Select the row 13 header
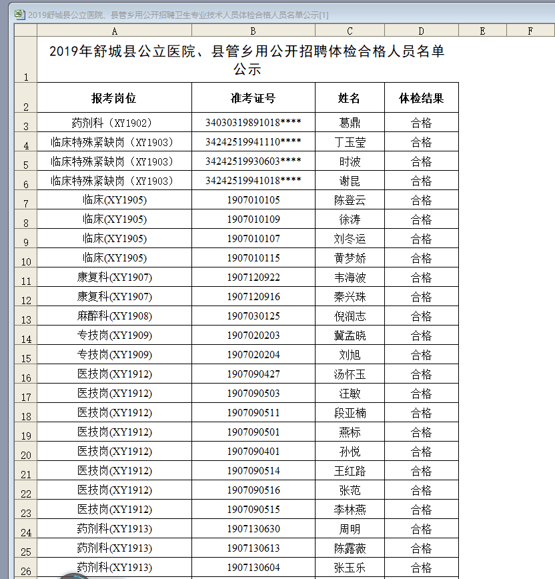 [x=26, y=316]
